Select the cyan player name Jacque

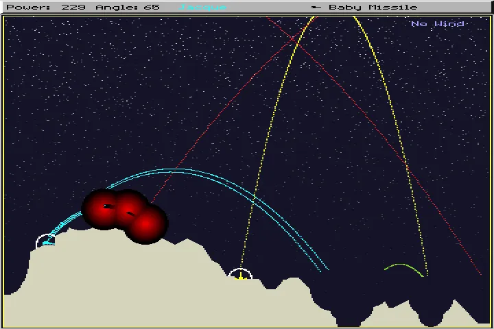point(202,8)
